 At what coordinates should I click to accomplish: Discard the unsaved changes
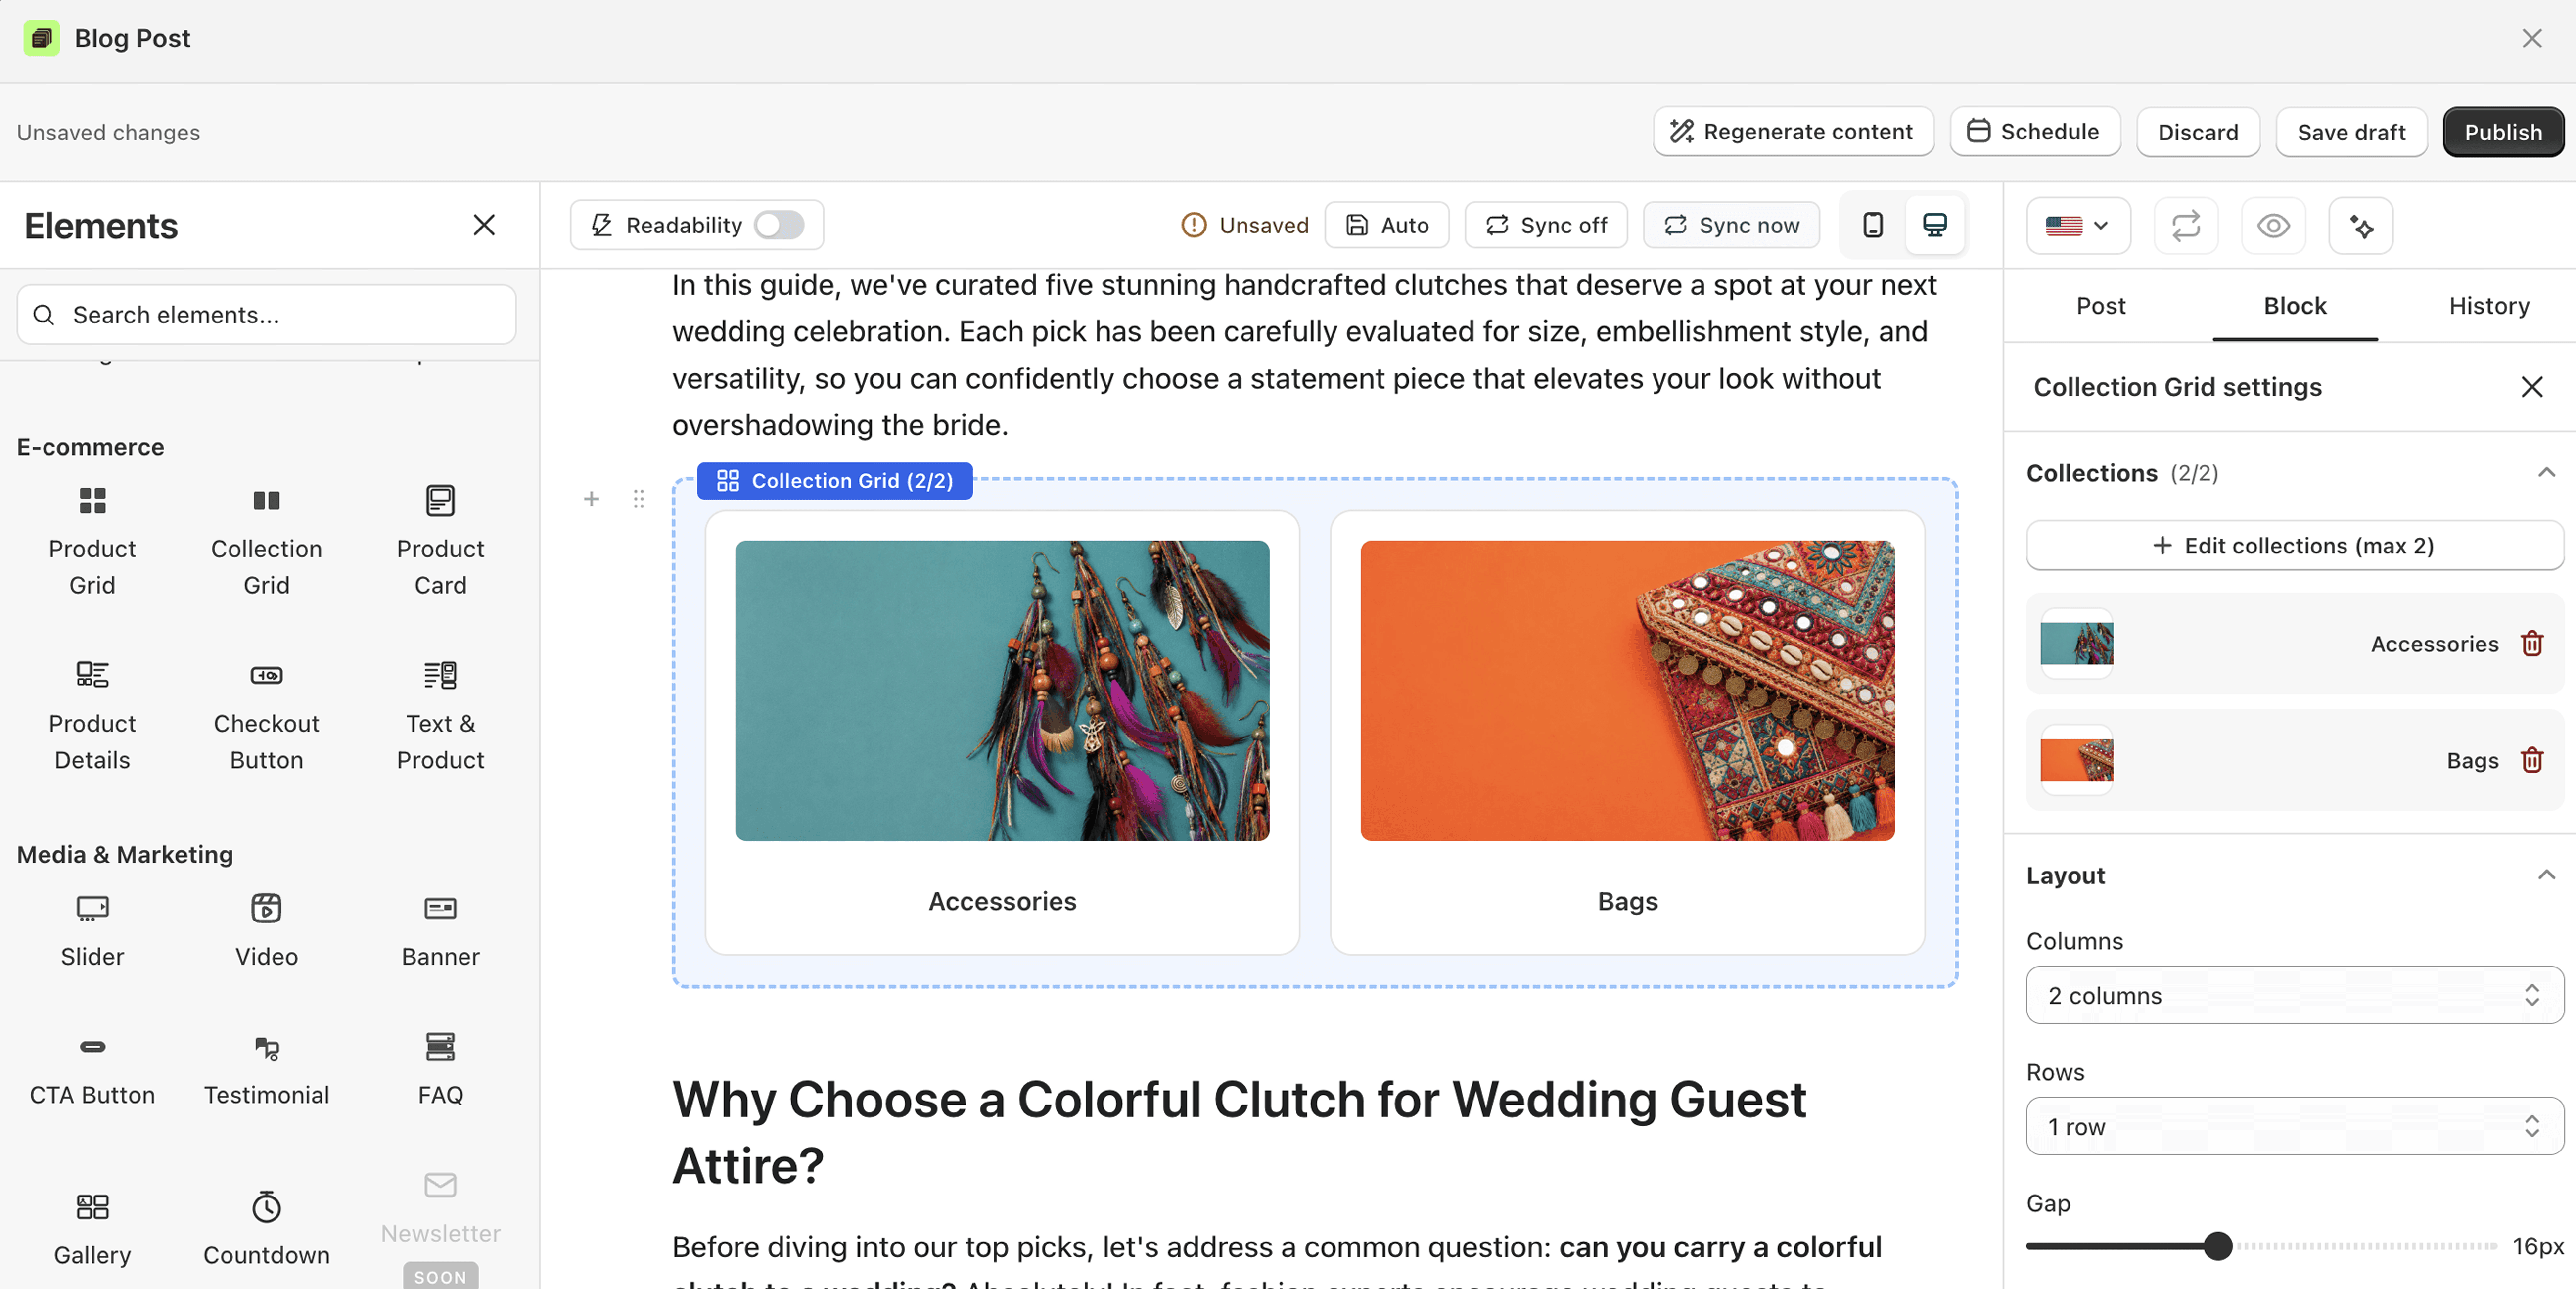(x=2197, y=132)
